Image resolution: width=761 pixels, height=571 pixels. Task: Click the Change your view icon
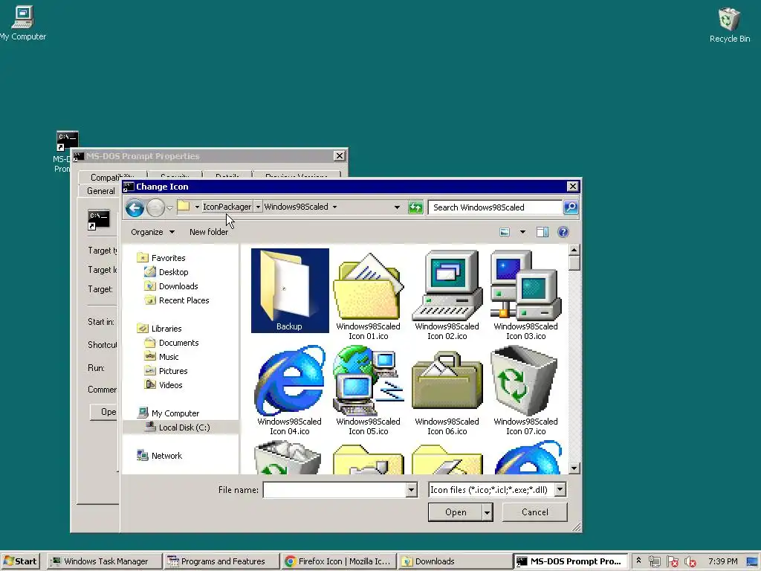[505, 232]
